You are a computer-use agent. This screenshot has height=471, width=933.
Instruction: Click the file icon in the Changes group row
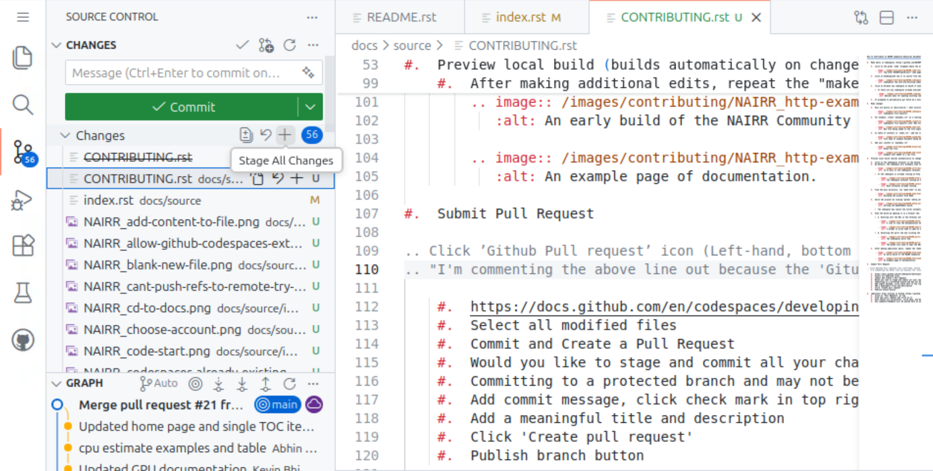point(246,135)
